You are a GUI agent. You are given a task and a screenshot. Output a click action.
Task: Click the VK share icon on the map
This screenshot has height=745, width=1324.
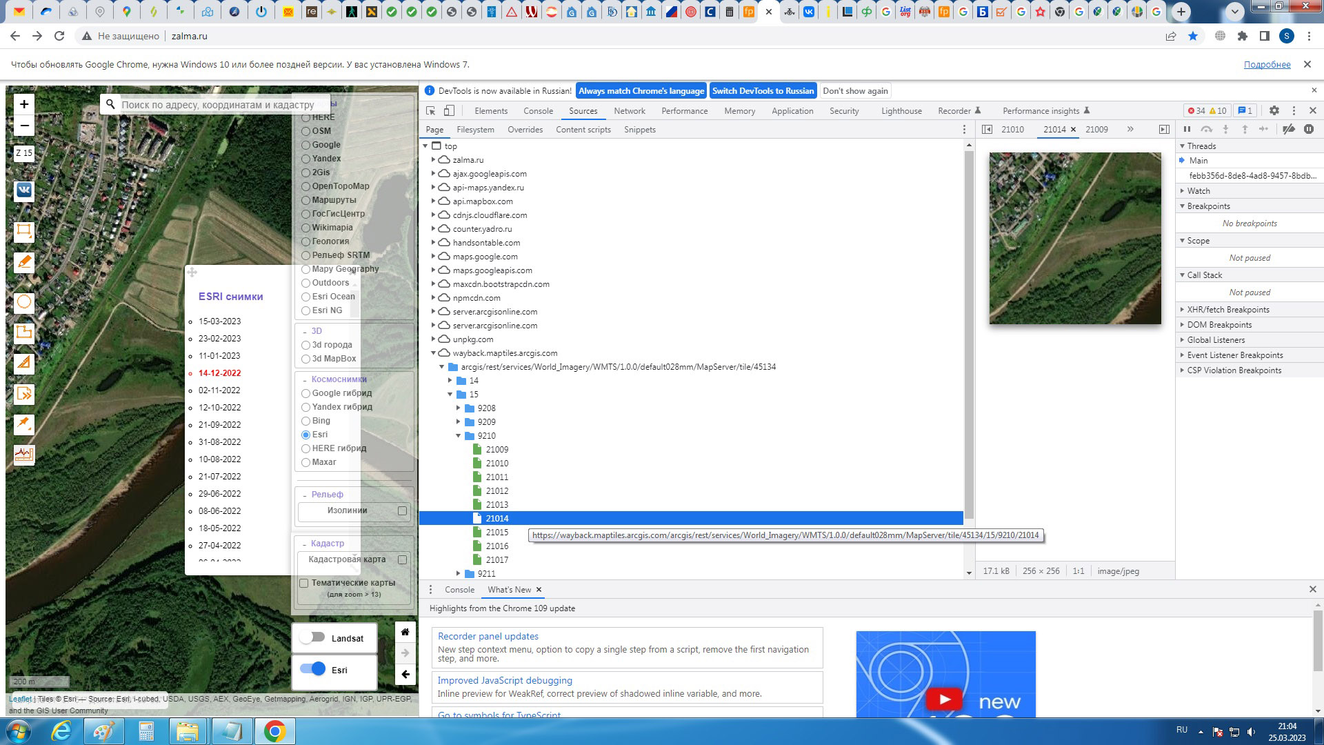[24, 190]
